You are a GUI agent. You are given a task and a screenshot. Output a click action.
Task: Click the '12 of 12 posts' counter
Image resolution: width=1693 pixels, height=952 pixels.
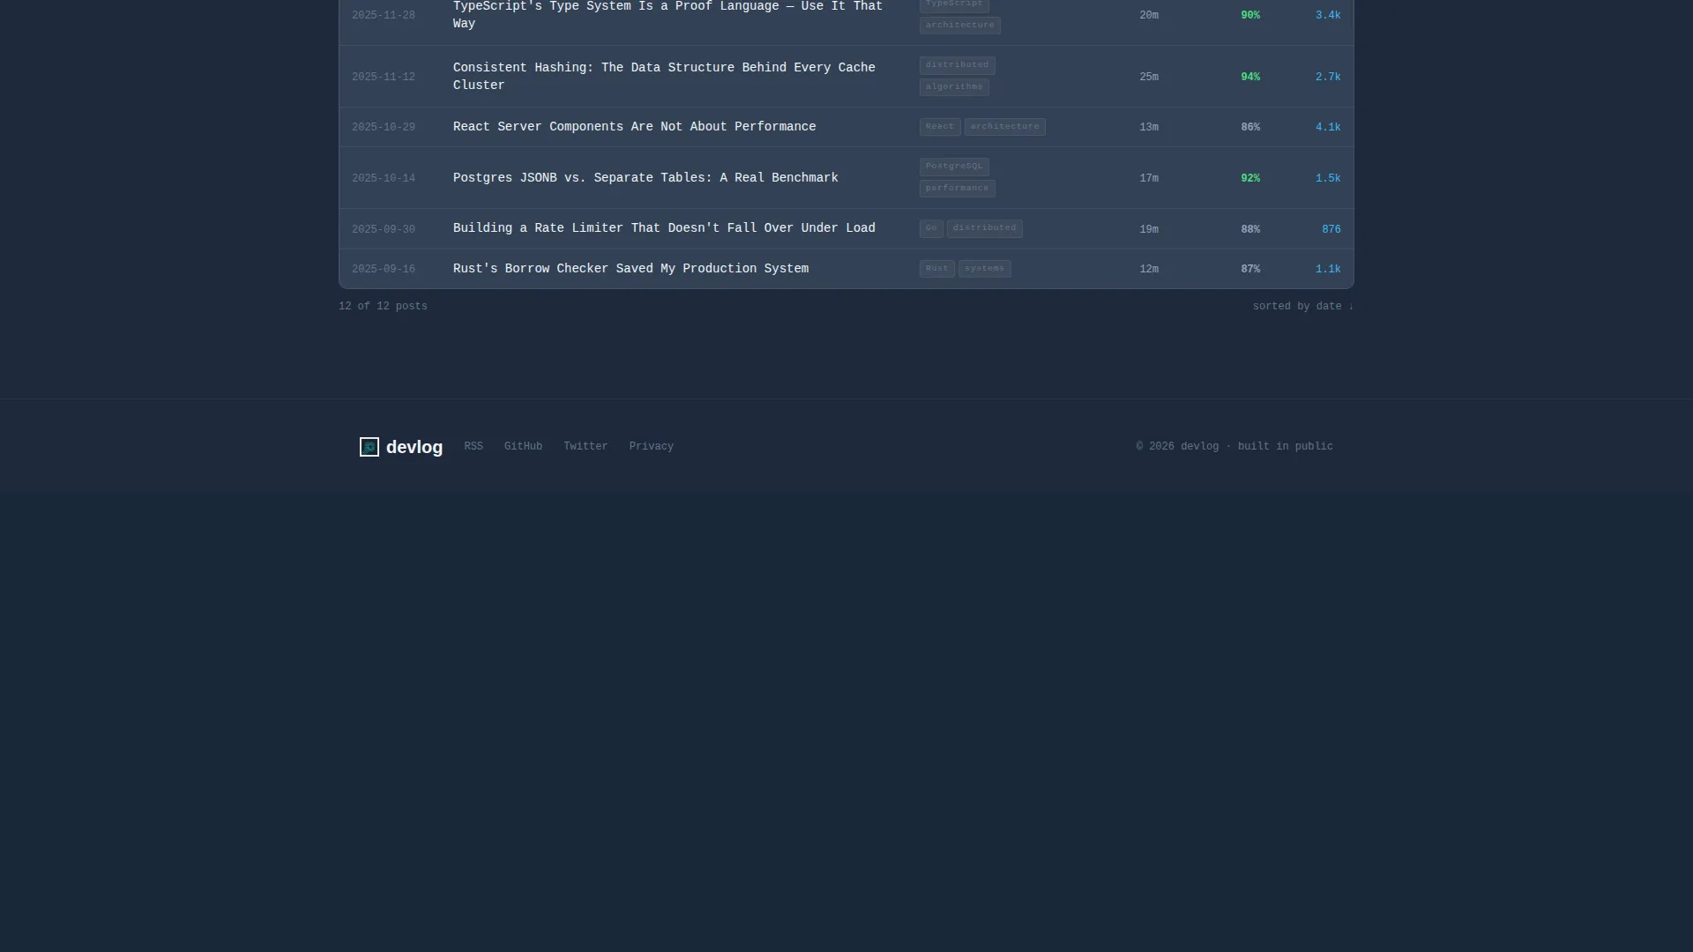(x=383, y=307)
